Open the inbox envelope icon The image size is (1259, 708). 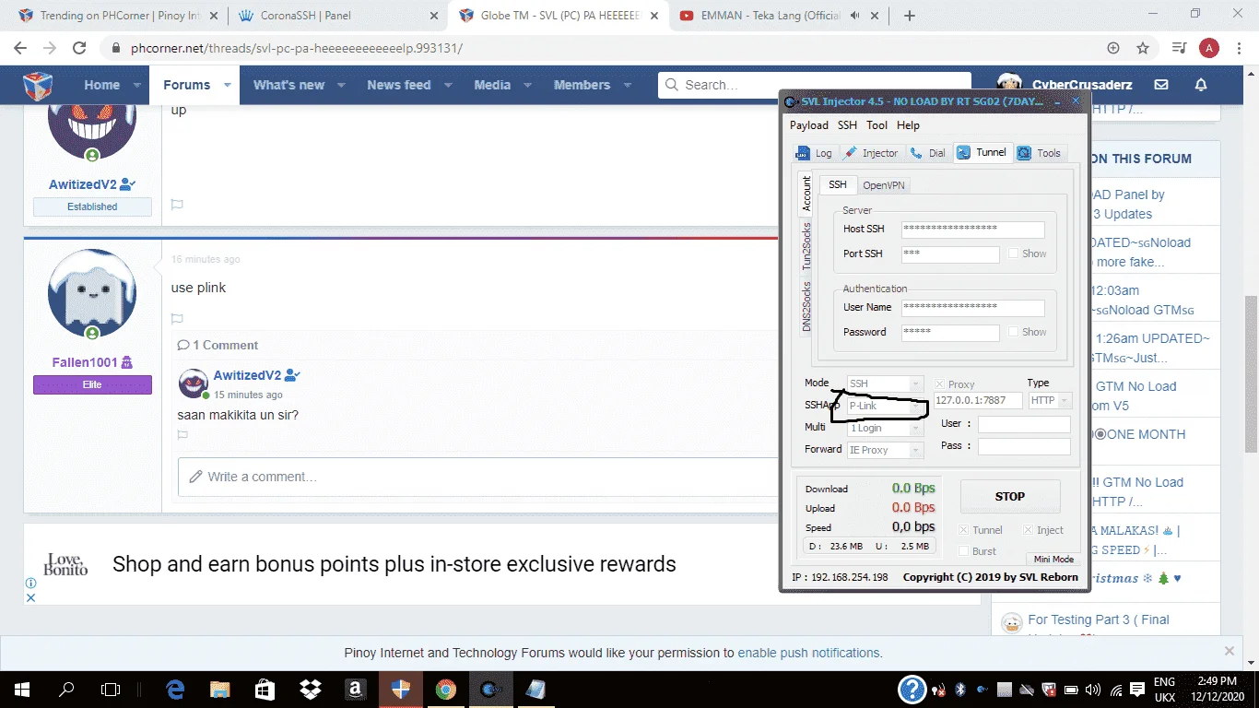coord(1161,85)
